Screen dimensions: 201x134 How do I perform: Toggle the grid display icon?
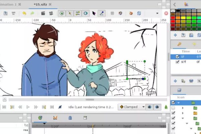coord(112,13)
